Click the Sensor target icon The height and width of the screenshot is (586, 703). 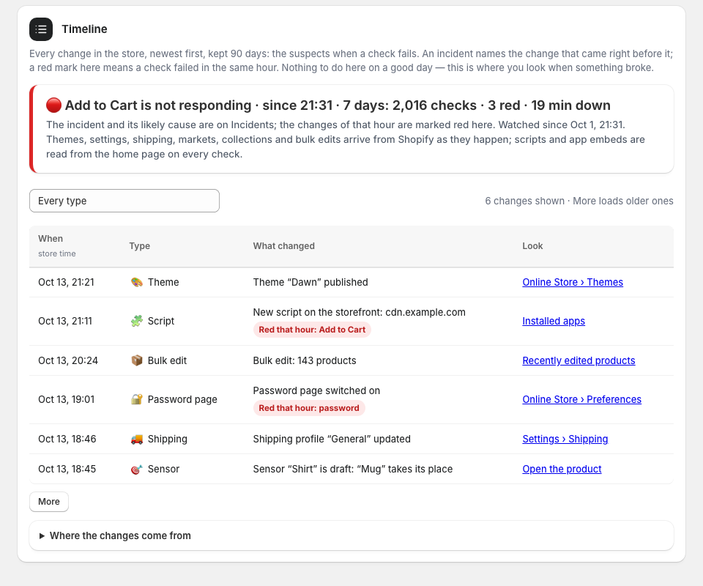point(137,469)
